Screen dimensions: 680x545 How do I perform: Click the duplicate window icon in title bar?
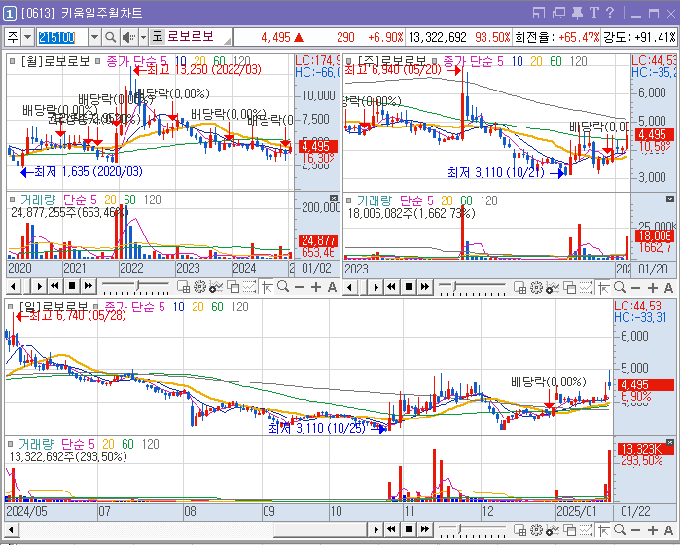coord(558,13)
